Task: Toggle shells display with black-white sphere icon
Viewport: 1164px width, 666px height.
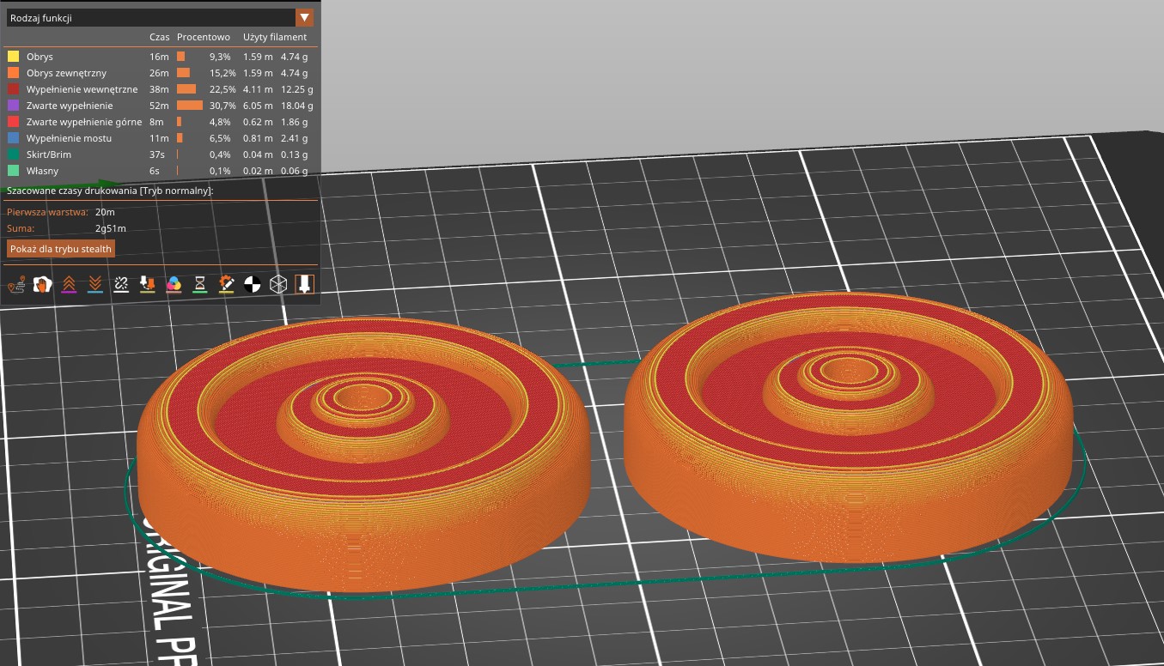Action: point(253,284)
